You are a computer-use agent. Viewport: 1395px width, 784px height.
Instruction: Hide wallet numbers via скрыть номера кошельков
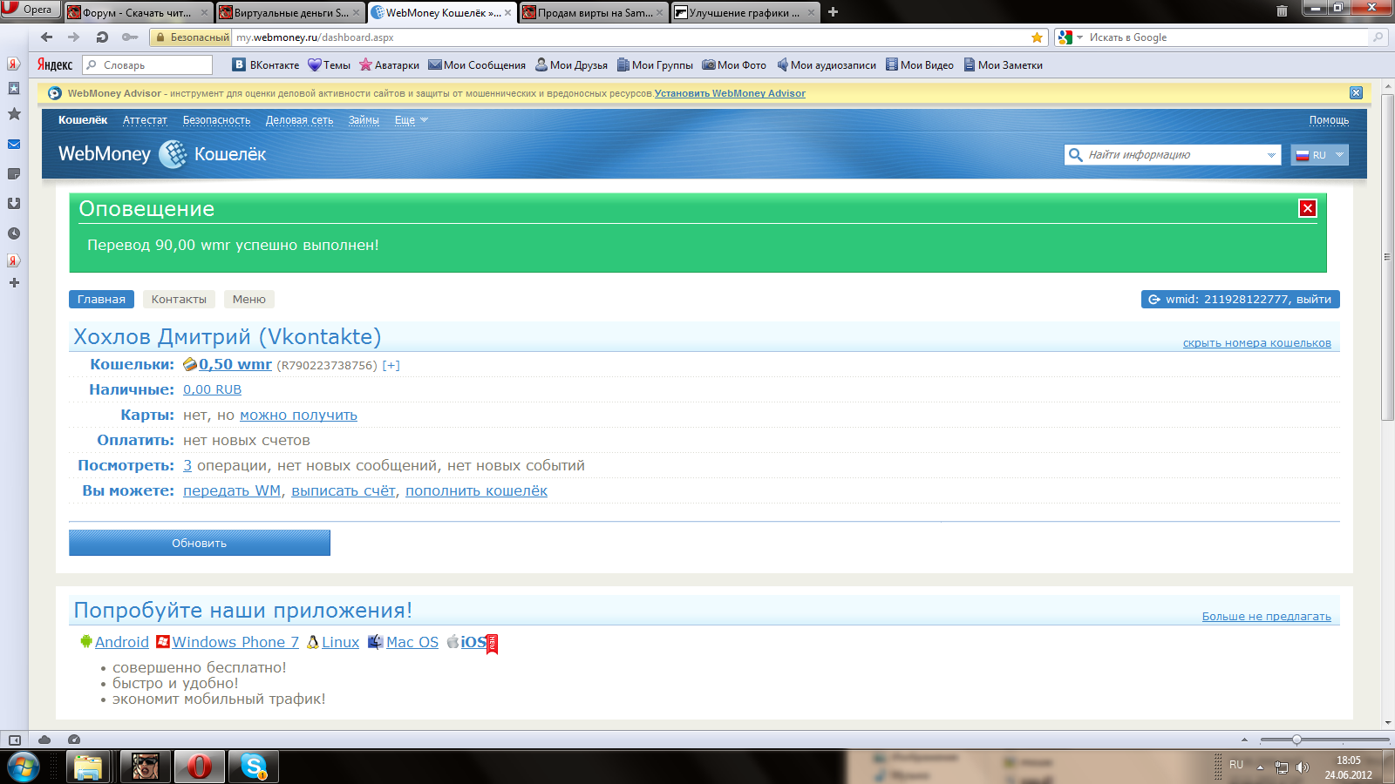[1256, 343]
